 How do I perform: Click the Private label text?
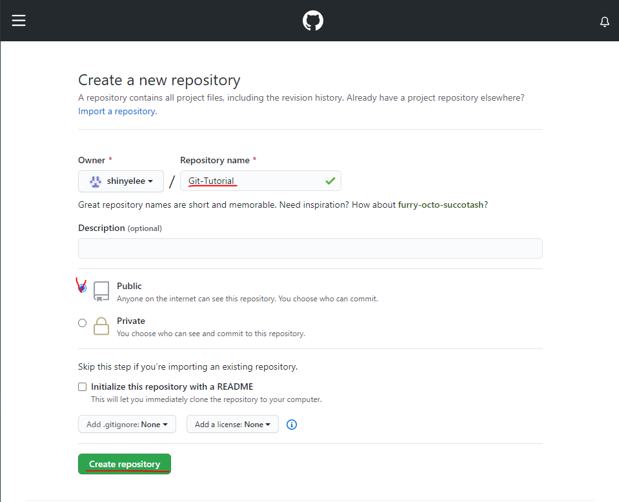[x=130, y=321]
